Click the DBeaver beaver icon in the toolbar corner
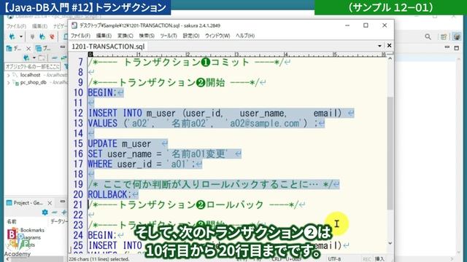Image resolution: width=467 pixels, height=262 pixels. point(457,37)
